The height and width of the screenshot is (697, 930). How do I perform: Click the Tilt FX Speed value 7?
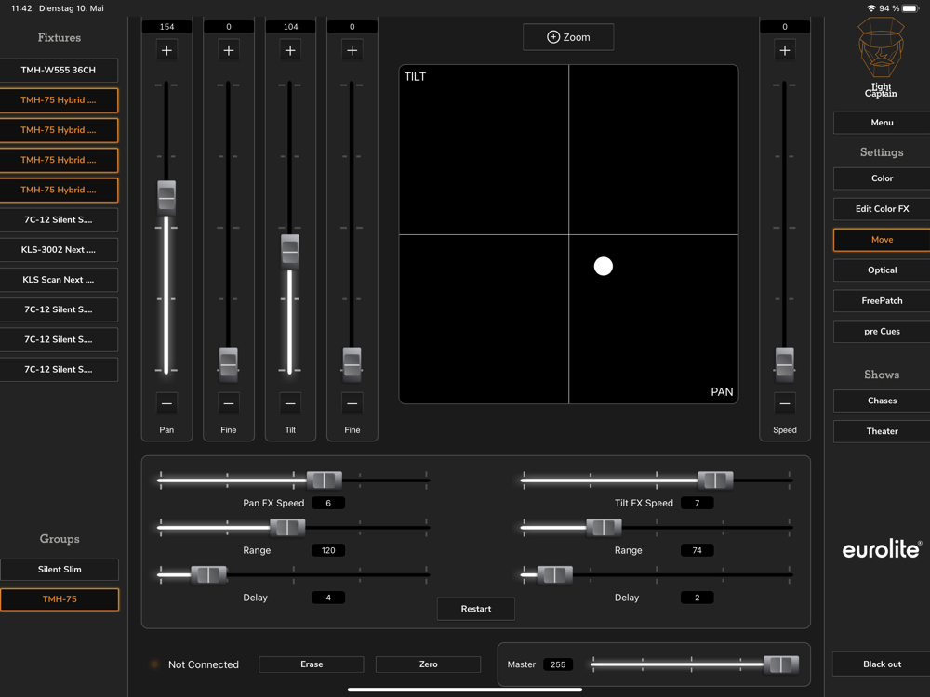pyautogui.click(x=697, y=503)
